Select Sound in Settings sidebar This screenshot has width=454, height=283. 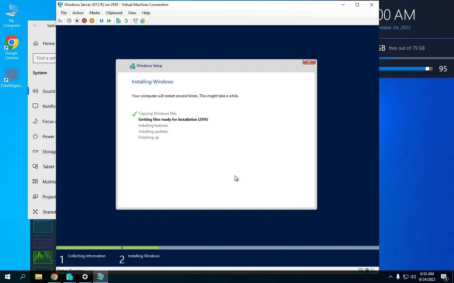[x=44, y=91]
